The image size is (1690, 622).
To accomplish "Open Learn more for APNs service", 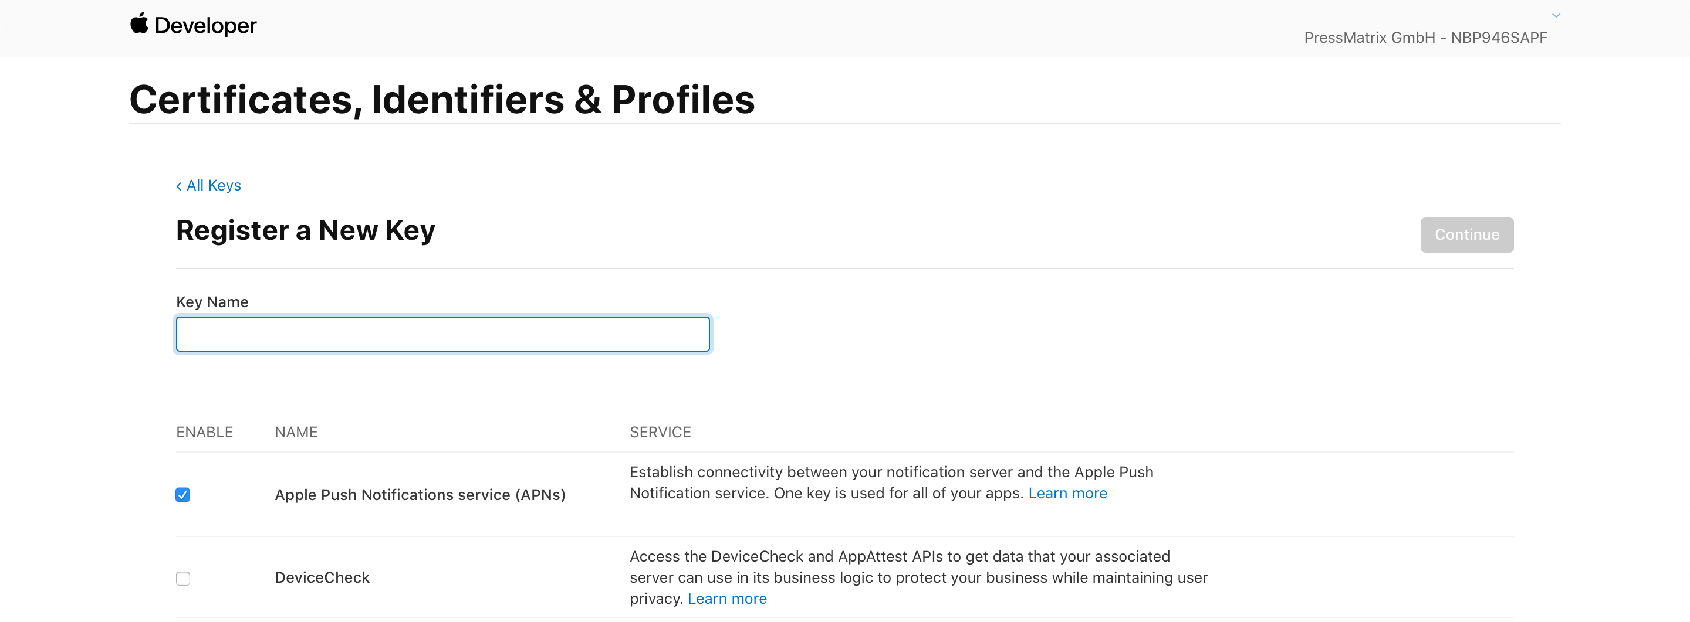I will [1067, 493].
